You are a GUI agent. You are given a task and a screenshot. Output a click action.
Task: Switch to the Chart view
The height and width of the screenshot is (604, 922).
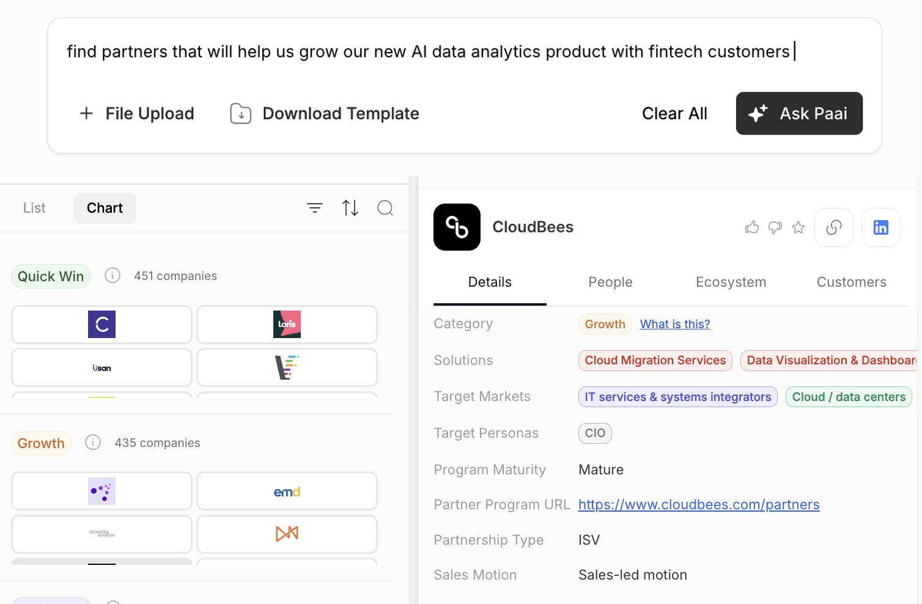pyautogui.click(x=105, y=208)
